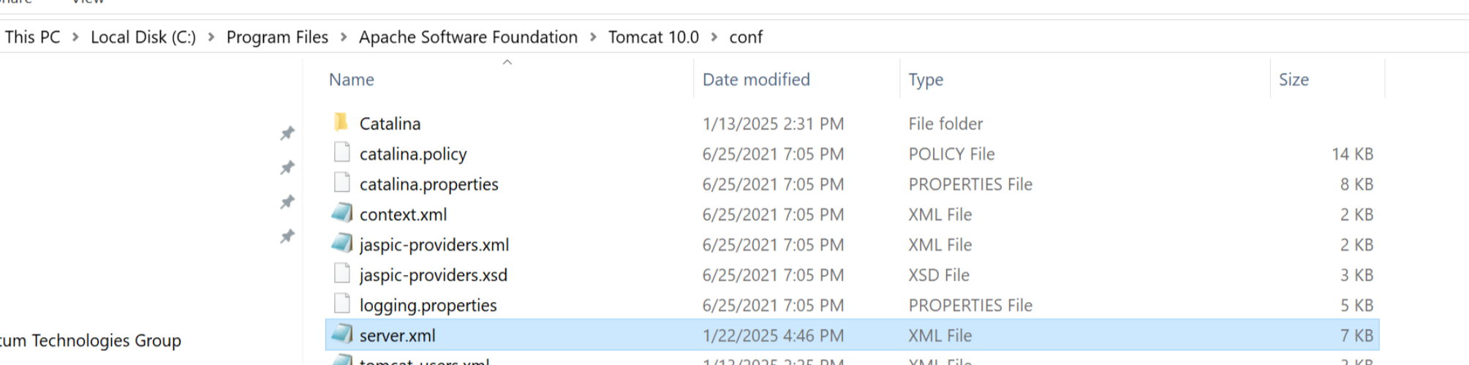Click the jaspic-providers.xsd file icon

[x=341, y=274]
